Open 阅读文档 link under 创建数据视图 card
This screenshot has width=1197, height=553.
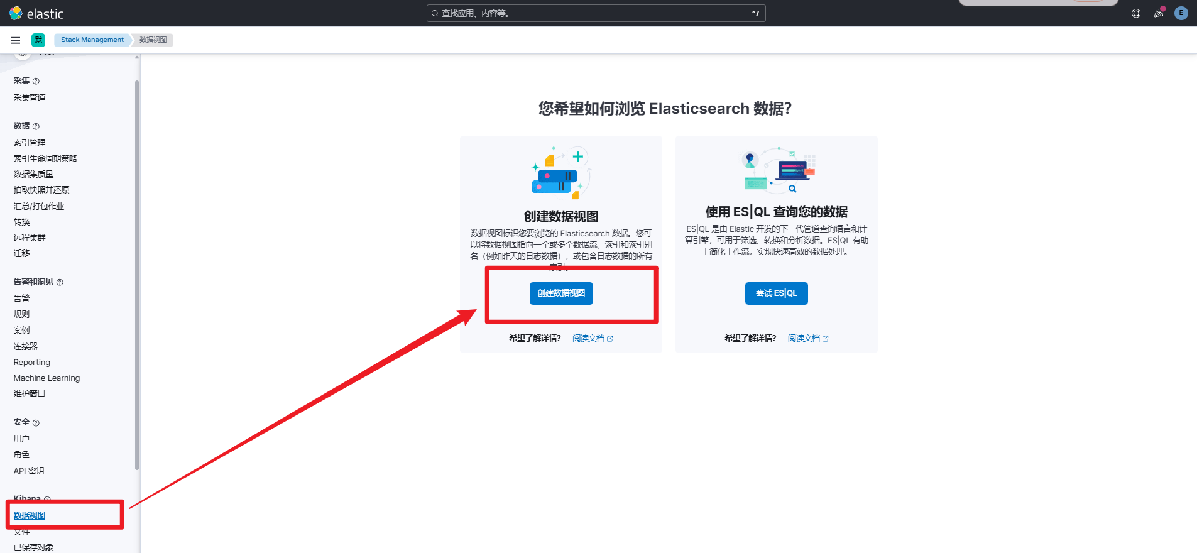point(593,339)
